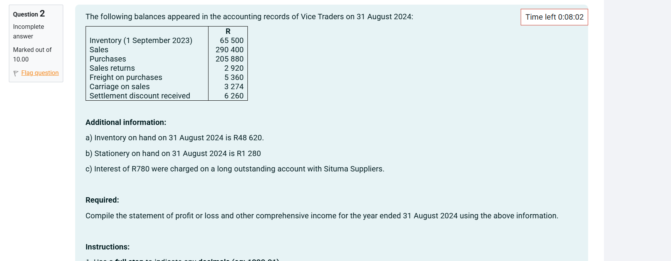Click the Incomplete answer status text
Viewport: 671px width, 261px height.
click(28, 31)
